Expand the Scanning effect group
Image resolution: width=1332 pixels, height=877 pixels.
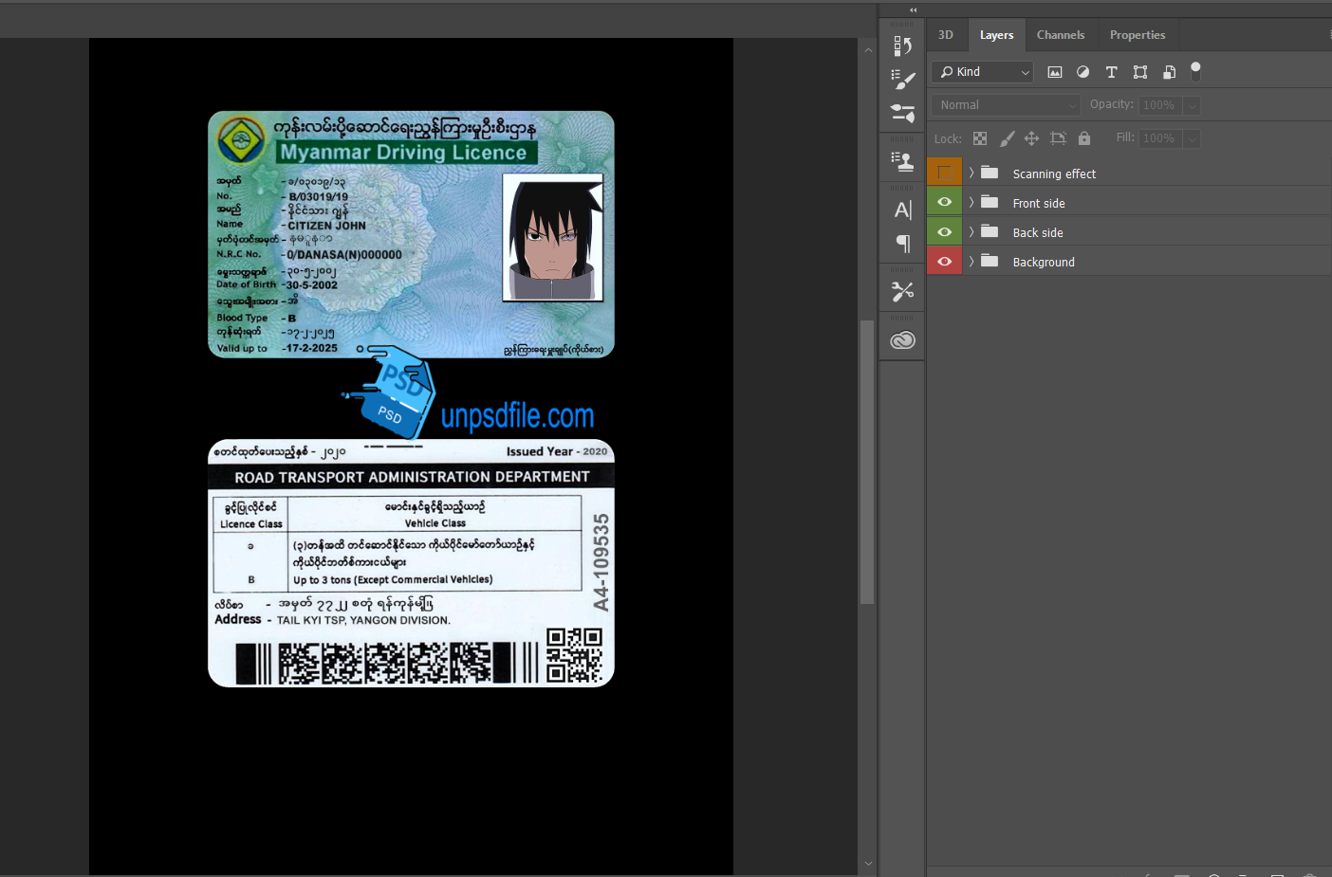971,173
